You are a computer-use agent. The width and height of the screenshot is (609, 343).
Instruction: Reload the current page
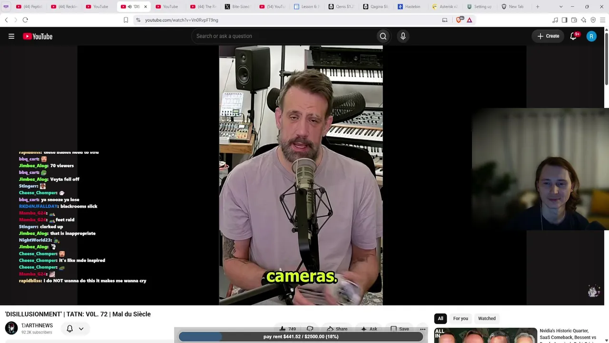[x=25, y=20]
